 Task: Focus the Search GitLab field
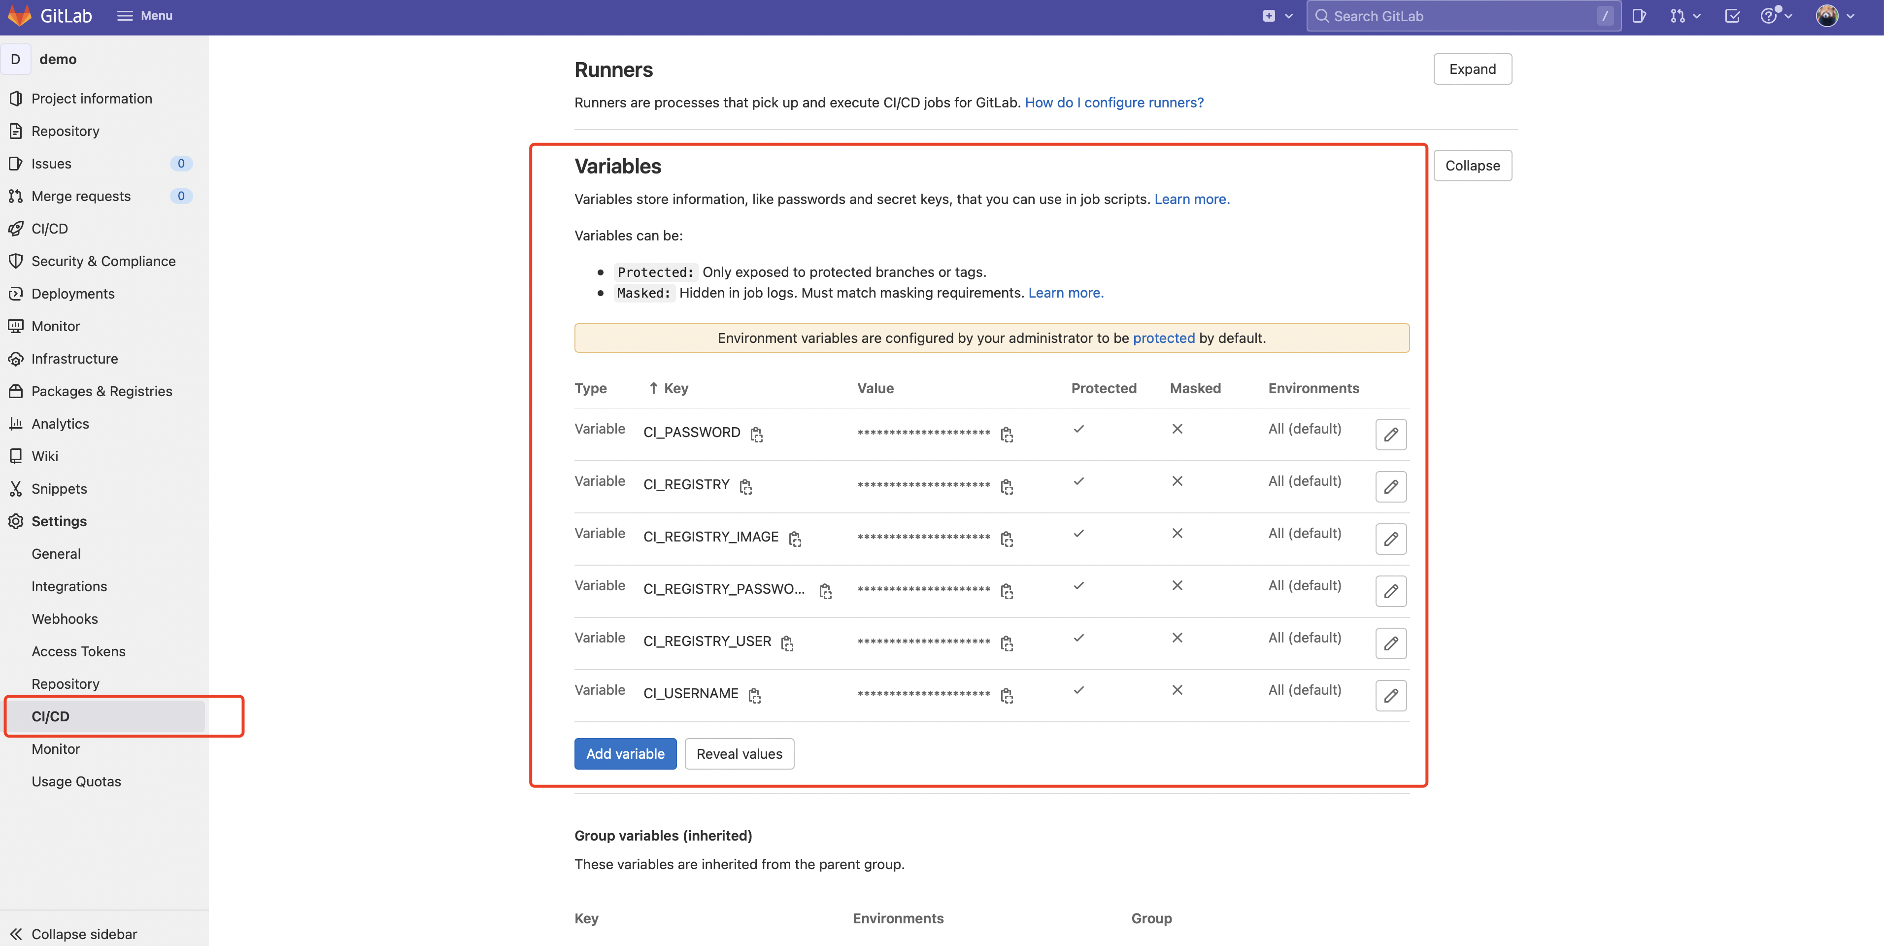(x=1455, y=16)
